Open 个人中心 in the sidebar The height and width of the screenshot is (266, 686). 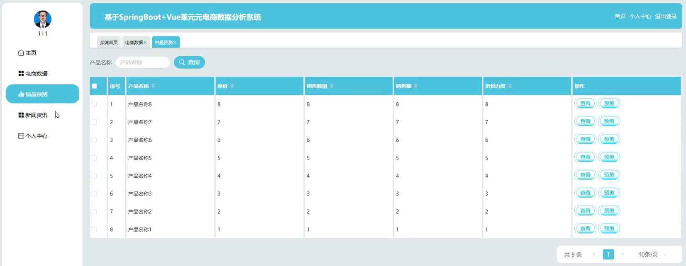point(33,136)
